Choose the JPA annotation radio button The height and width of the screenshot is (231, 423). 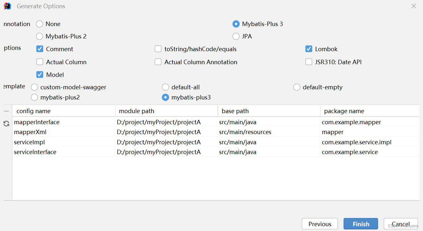(x=236, y=36)
